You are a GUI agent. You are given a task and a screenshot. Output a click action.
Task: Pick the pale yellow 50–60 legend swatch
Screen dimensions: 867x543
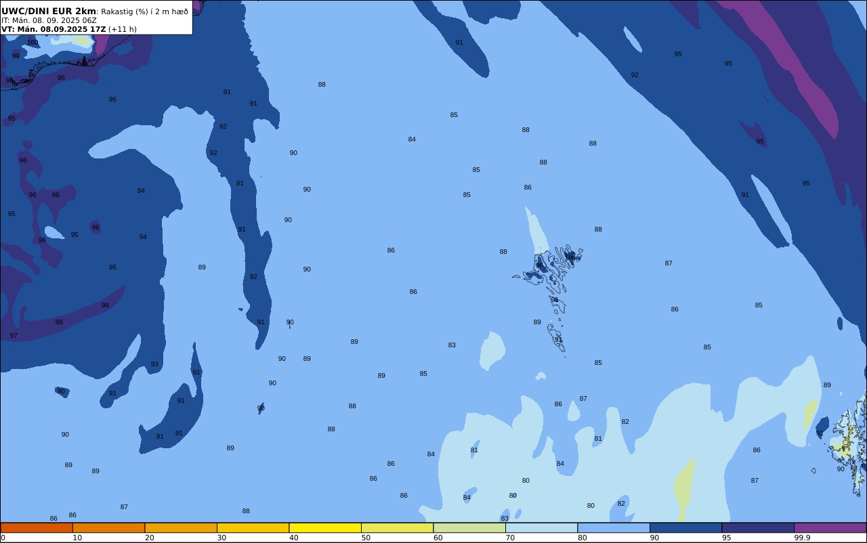coord(397,527)
